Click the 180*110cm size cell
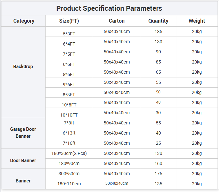This screenshot has width=219, height=192. tap(69, 184)
